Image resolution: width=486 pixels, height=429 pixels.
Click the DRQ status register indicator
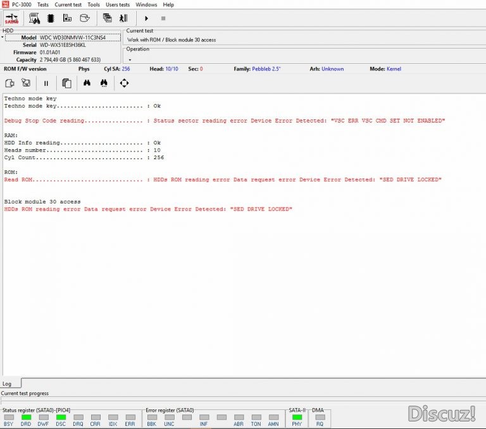click(78, 417)
